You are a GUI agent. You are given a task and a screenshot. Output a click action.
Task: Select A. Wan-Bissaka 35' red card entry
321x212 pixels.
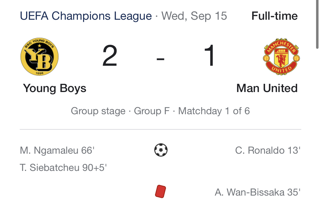click(x=258, y=192)
